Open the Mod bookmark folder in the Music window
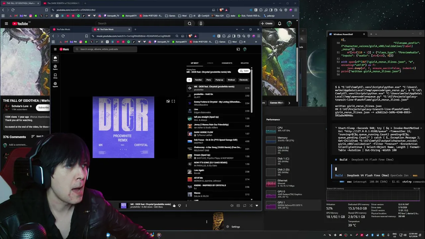425x239 pixels. [233, 42]
